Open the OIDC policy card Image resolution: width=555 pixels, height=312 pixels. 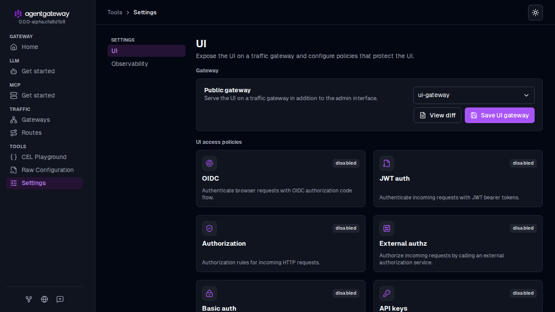click(x=281, y=179)
